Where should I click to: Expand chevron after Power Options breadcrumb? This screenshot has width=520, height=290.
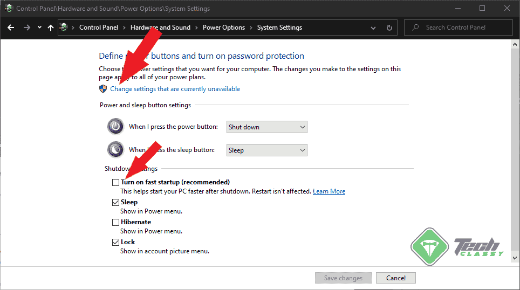(x=251, y=28)
